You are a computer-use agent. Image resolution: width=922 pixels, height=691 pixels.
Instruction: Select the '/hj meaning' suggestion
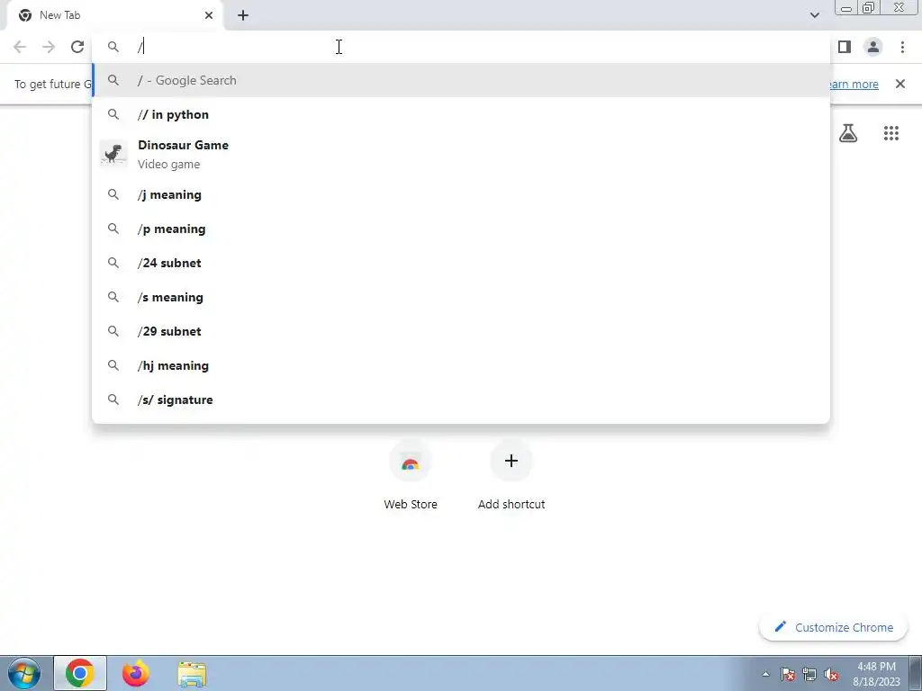point(461,365)
